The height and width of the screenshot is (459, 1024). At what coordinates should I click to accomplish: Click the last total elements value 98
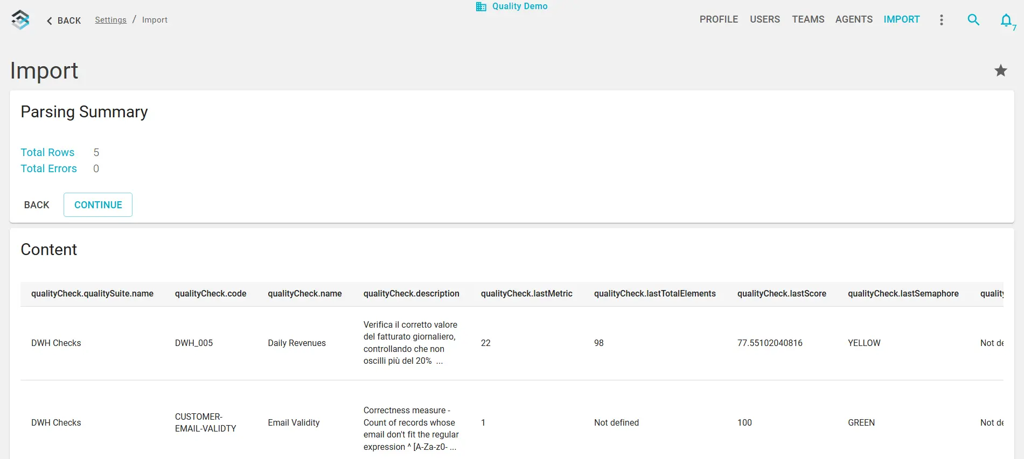click(599, 343)
